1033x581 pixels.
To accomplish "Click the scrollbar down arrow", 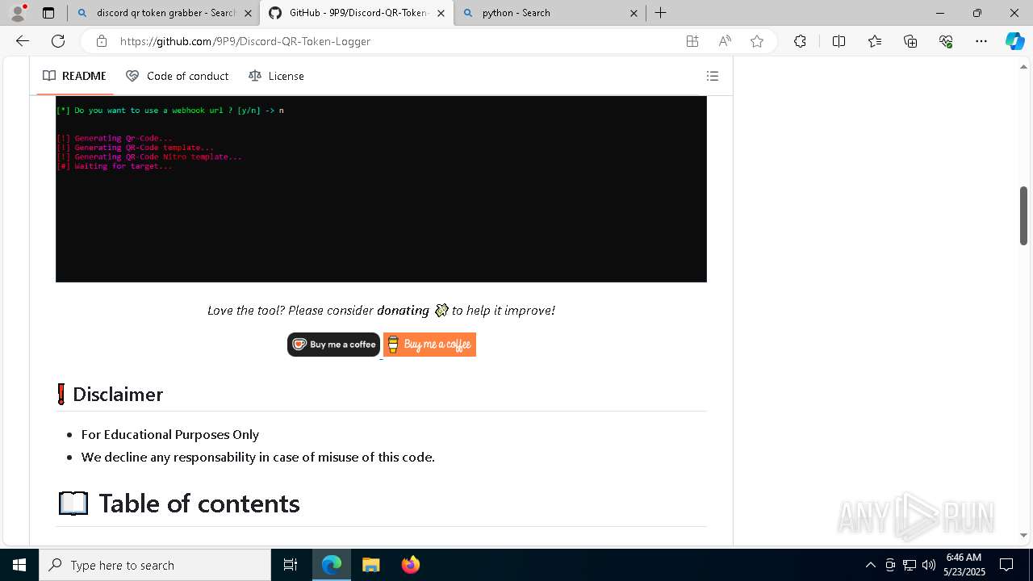I will click(x=1023, y=535).
